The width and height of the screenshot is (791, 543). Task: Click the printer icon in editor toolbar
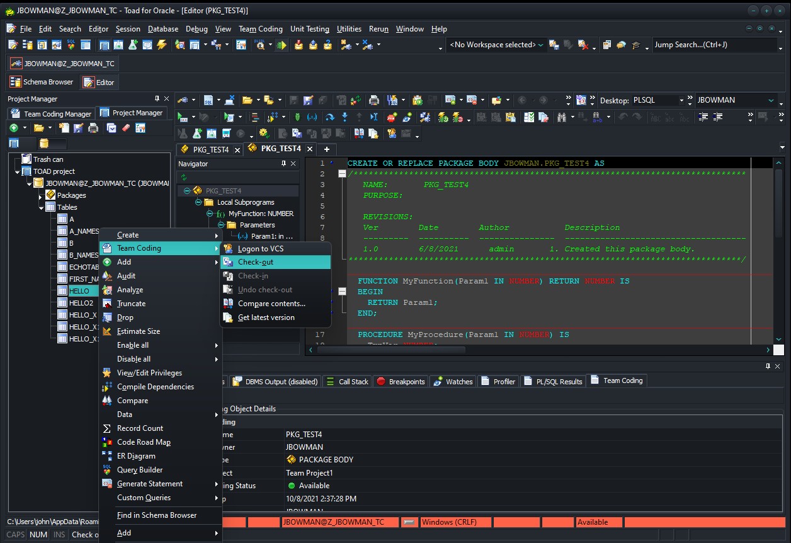pos(374,100)
